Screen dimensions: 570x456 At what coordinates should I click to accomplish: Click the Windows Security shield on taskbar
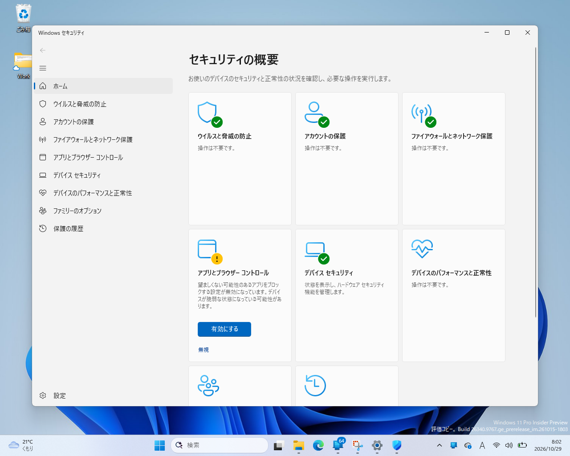coord(397,445)
